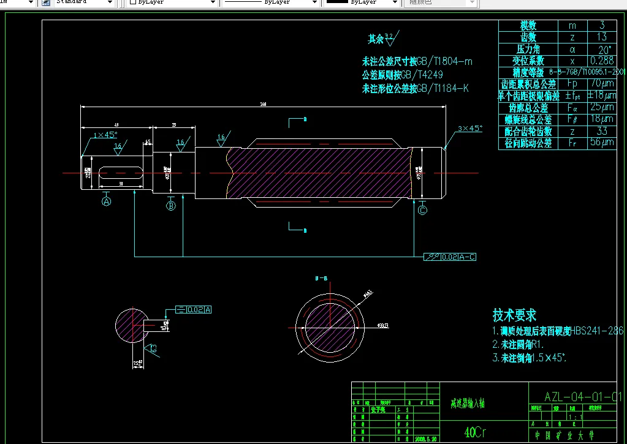Click the value 33 in the 配合齿轮齿数 row
The image size is (627, 444).
[x=602, y=131]
